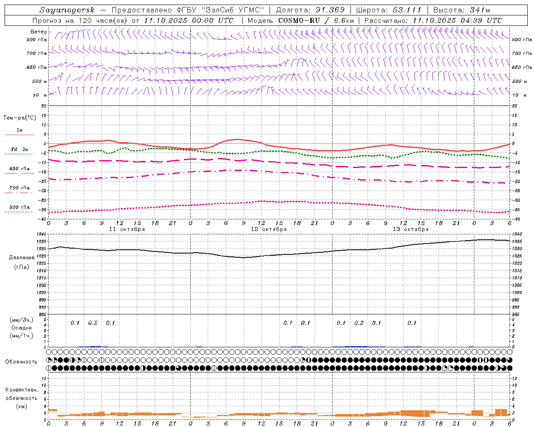Click the 'Осадки' precipitation label
Viewport: 534px width, 427px height.
click(x=22, y=328)
